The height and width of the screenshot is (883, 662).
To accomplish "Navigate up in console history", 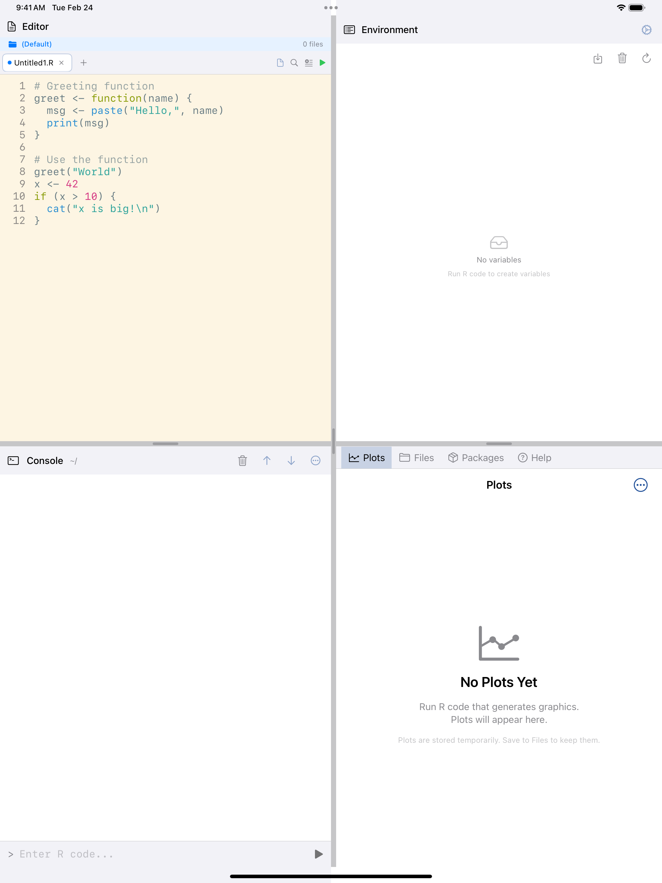I will (x=267, y=461).
